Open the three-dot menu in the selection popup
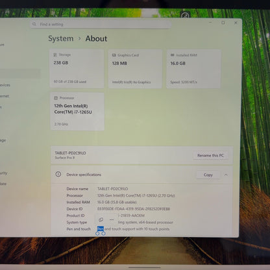The image size is (270, 270). pos(112,219)
